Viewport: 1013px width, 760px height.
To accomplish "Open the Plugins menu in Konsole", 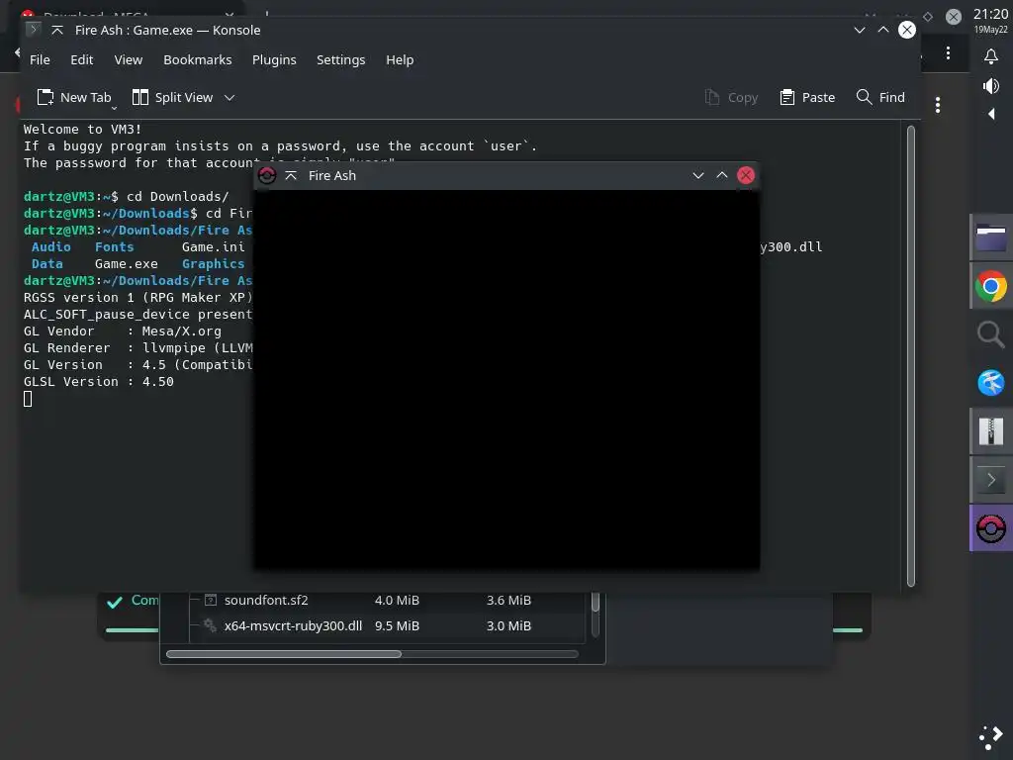I will pyautogui.click(x=274, y=59).
